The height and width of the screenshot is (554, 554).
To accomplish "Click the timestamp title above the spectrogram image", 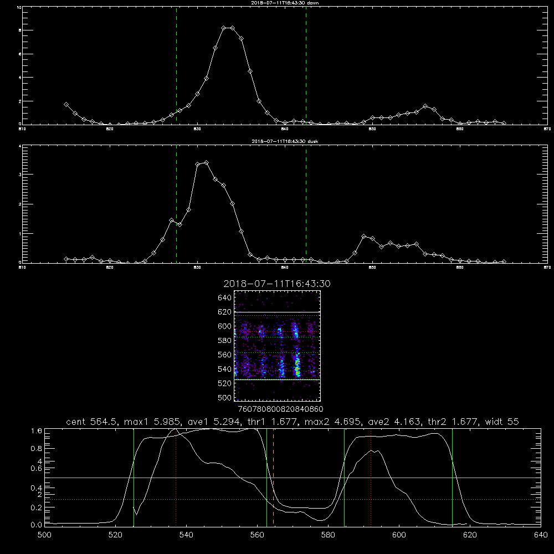I will pyautogui.click(x=277, y=284).
